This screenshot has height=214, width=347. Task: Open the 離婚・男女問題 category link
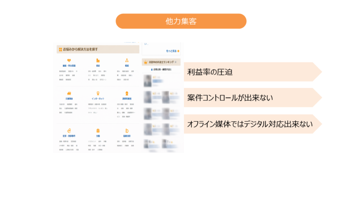[69, 65]
